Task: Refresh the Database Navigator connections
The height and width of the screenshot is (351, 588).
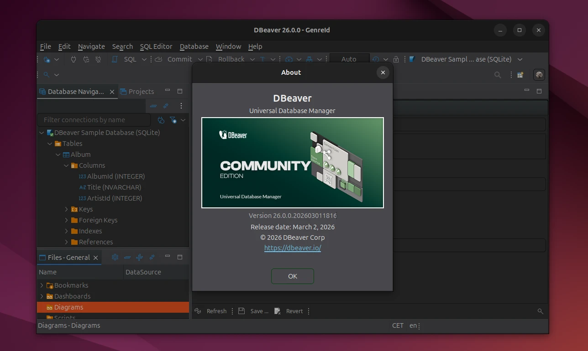Action: [161, 120]
